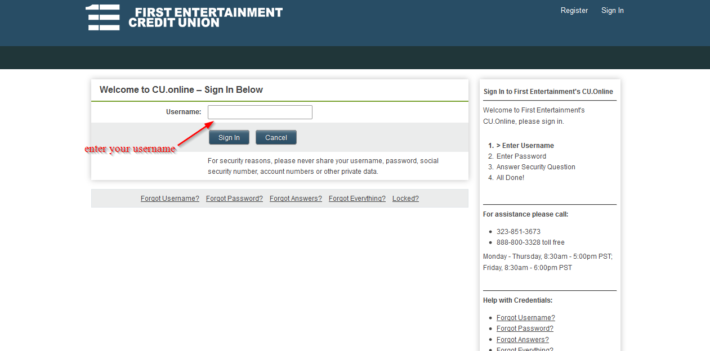The width and height of the screenshot is (710, 351).
Task: Click the Cancel button
Action: click(x=276, y=137)
